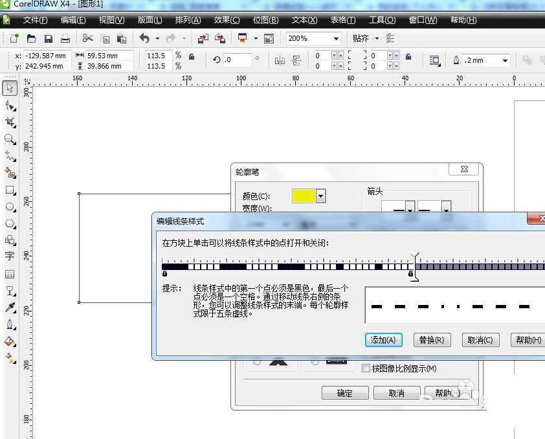Click the 添加(A) button
Image resolution: width=545 pixels, height=439 pixels.
(384, 340)
